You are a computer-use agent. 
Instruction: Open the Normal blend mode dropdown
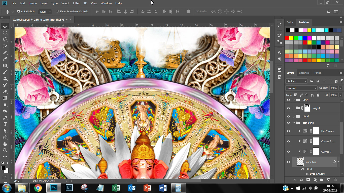[301, 88]
